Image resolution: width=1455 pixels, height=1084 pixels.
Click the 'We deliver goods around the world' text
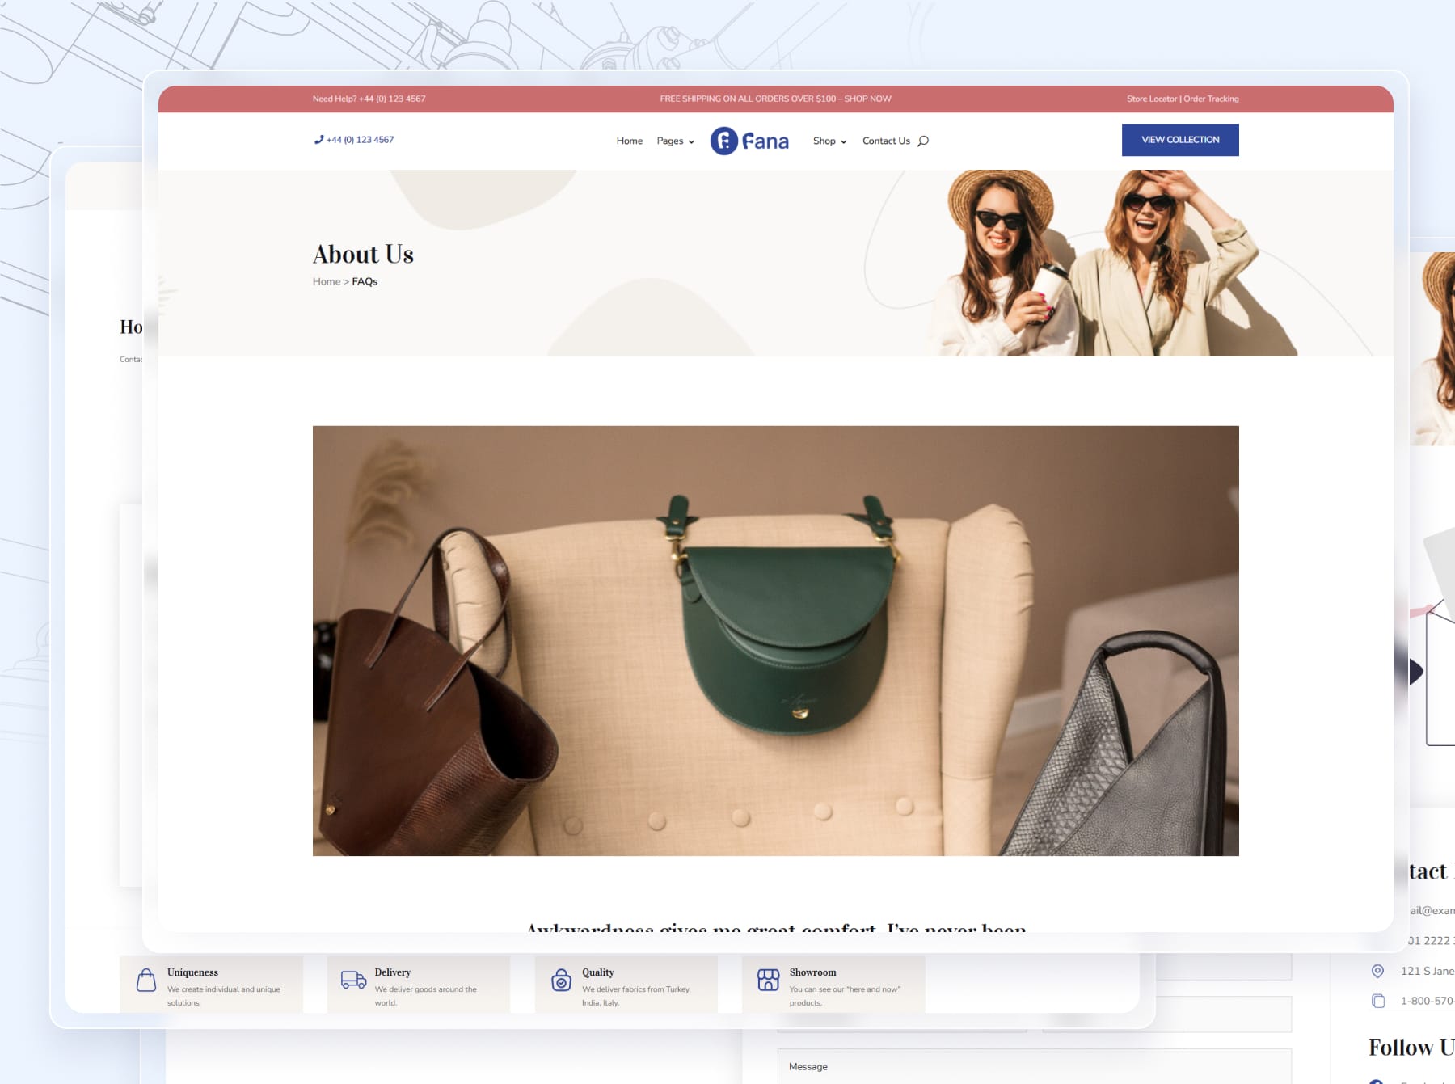(425, 996)
